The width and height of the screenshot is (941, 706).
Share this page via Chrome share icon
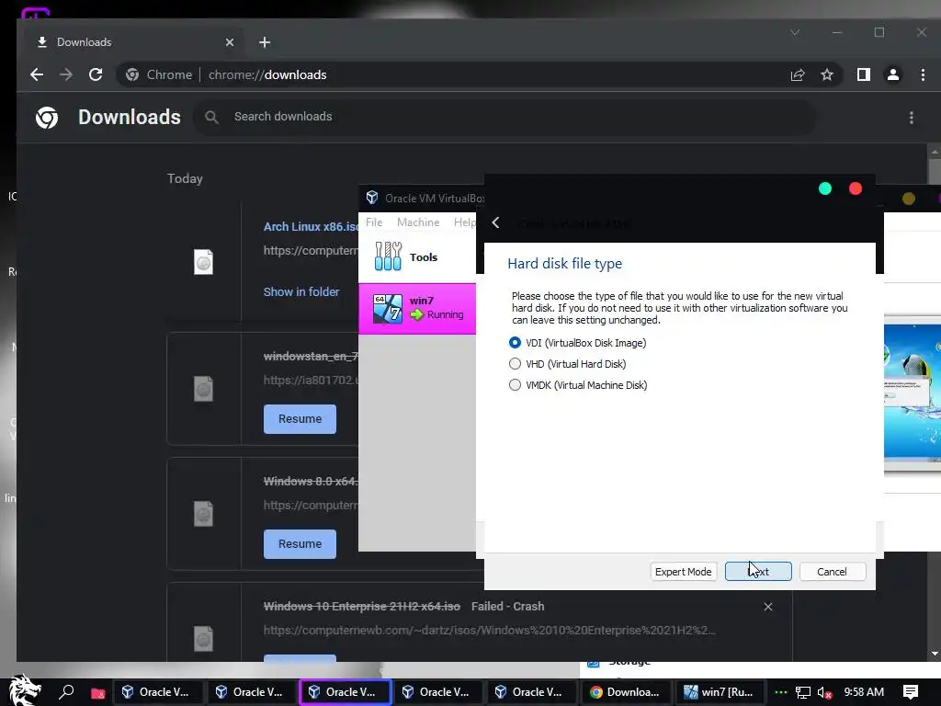(798, 74)
